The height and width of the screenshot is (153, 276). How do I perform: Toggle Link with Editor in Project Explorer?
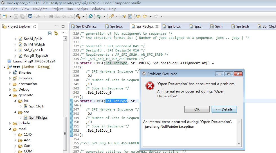56,33
